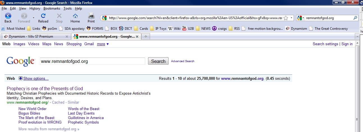Click the Google Search button
The height and width of the screenshot is (132, 363).
pos(158,61)
